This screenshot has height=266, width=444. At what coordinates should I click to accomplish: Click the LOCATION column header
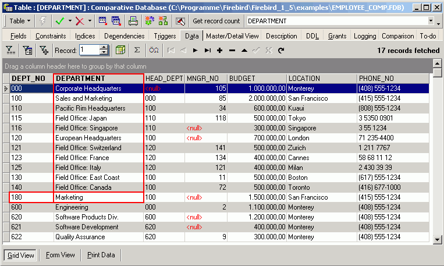(322, 79)
